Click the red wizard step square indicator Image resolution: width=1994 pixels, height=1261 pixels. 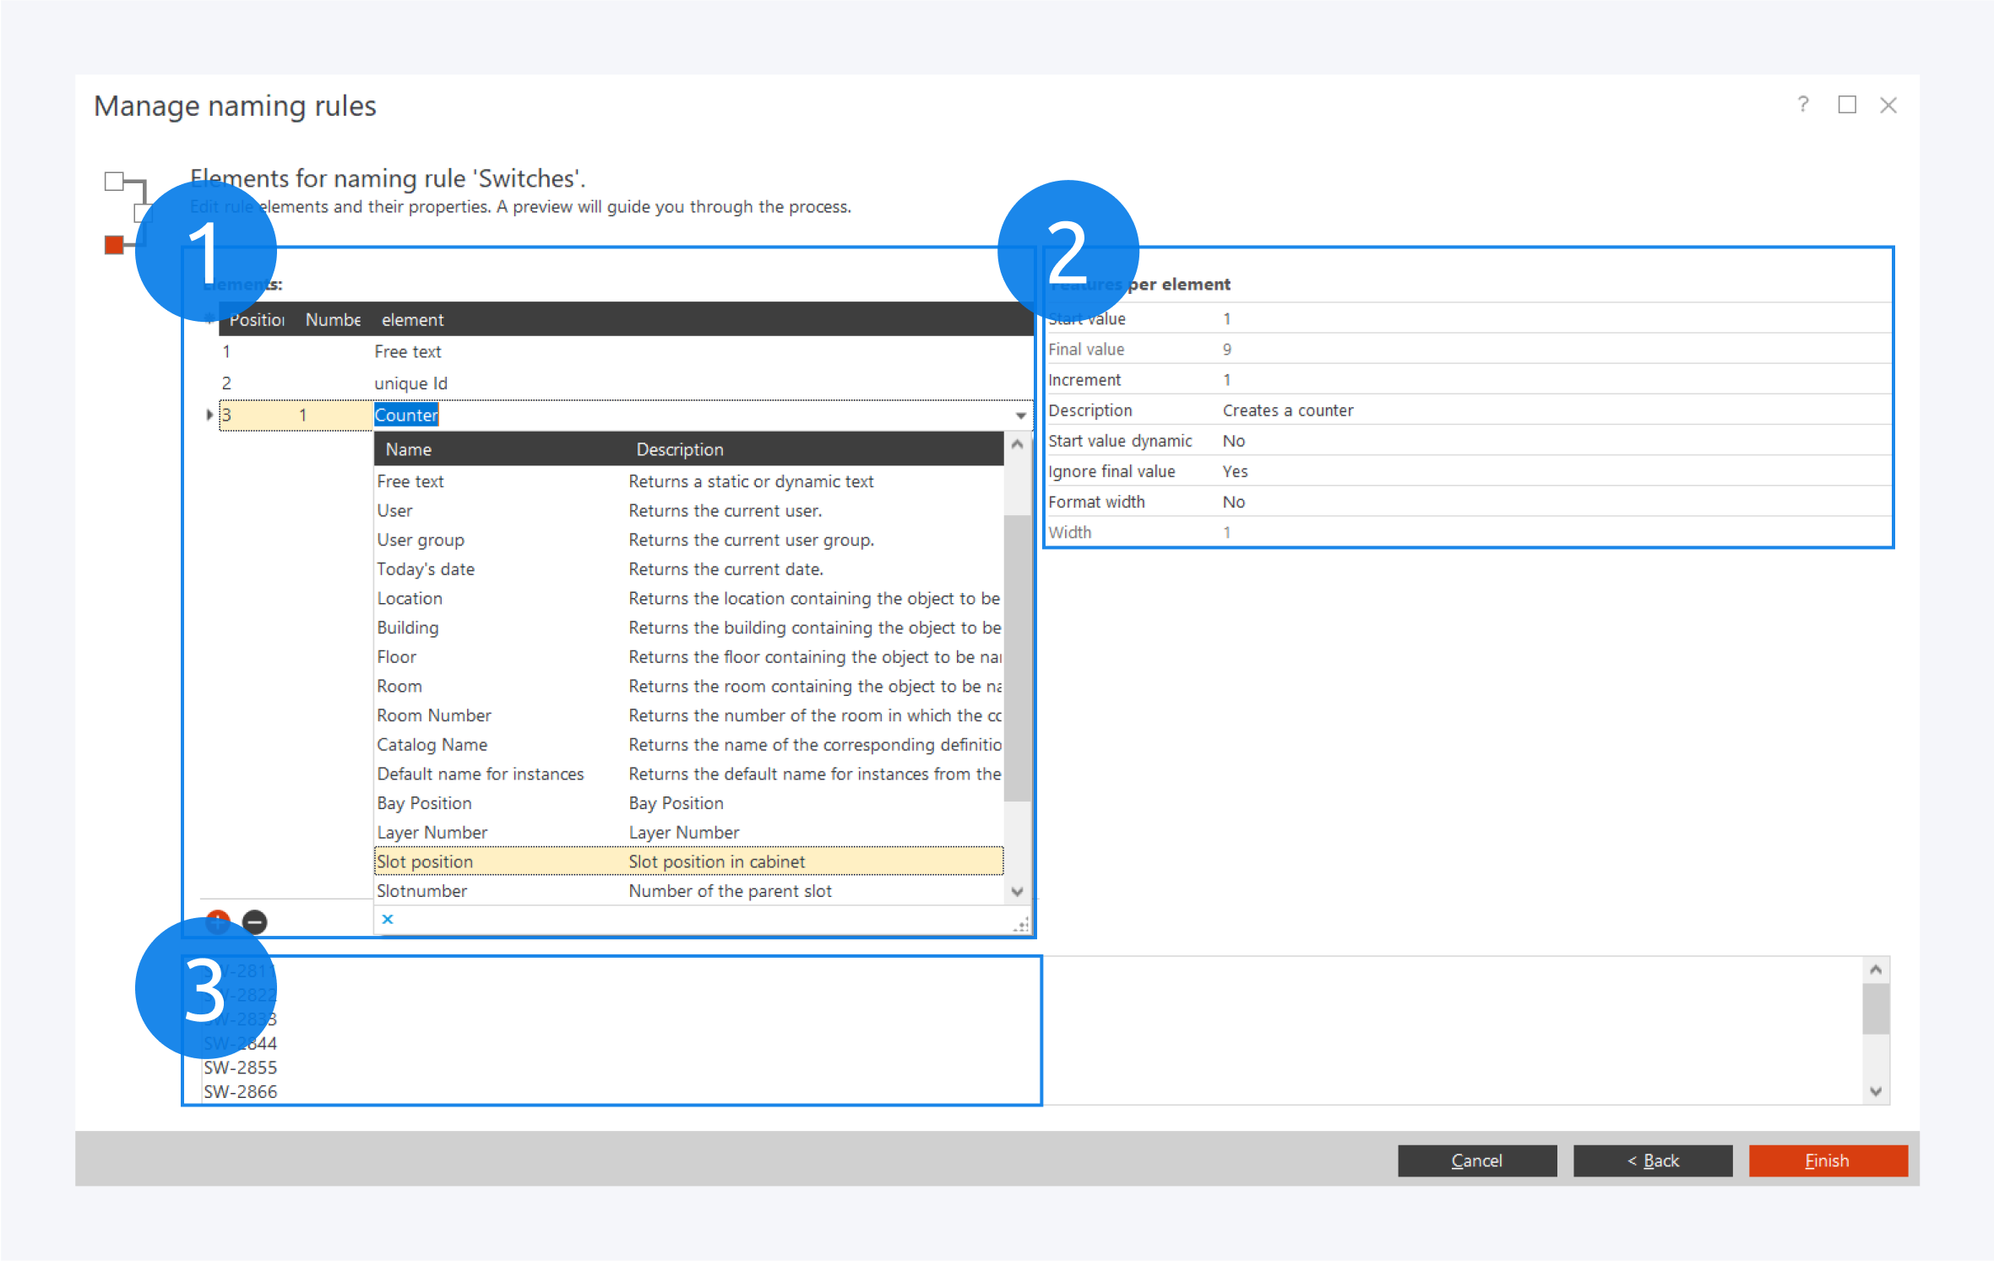[x=114, y=245]
